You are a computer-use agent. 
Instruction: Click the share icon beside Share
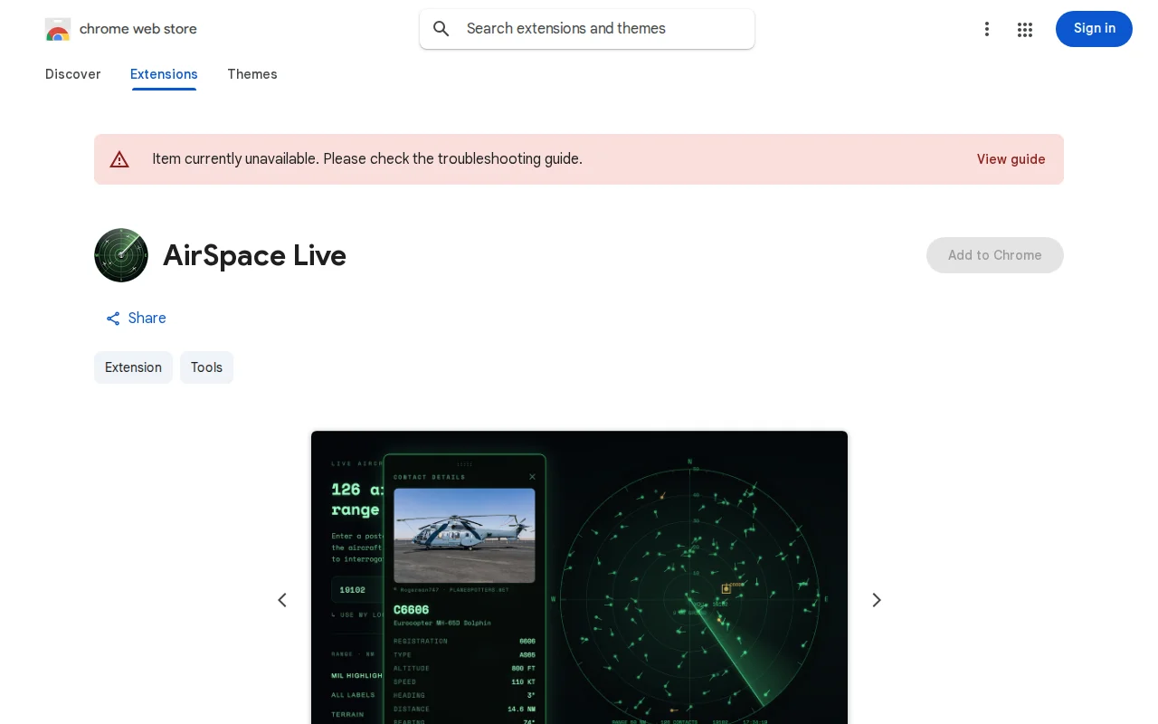point(113,319)
